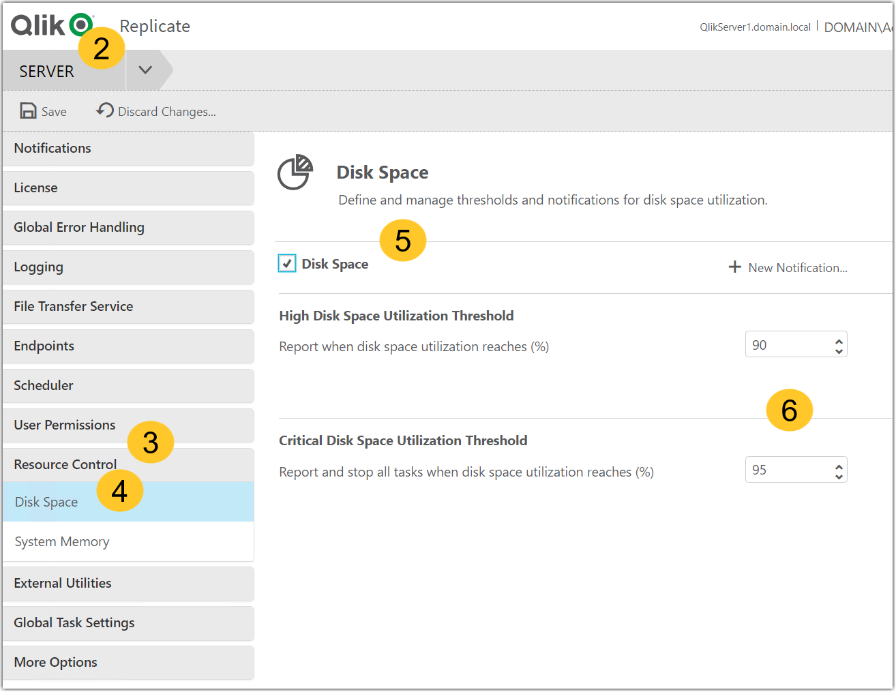Open the SERVER view dropdown chevron
896x692 pixels.
coord(145,70)
